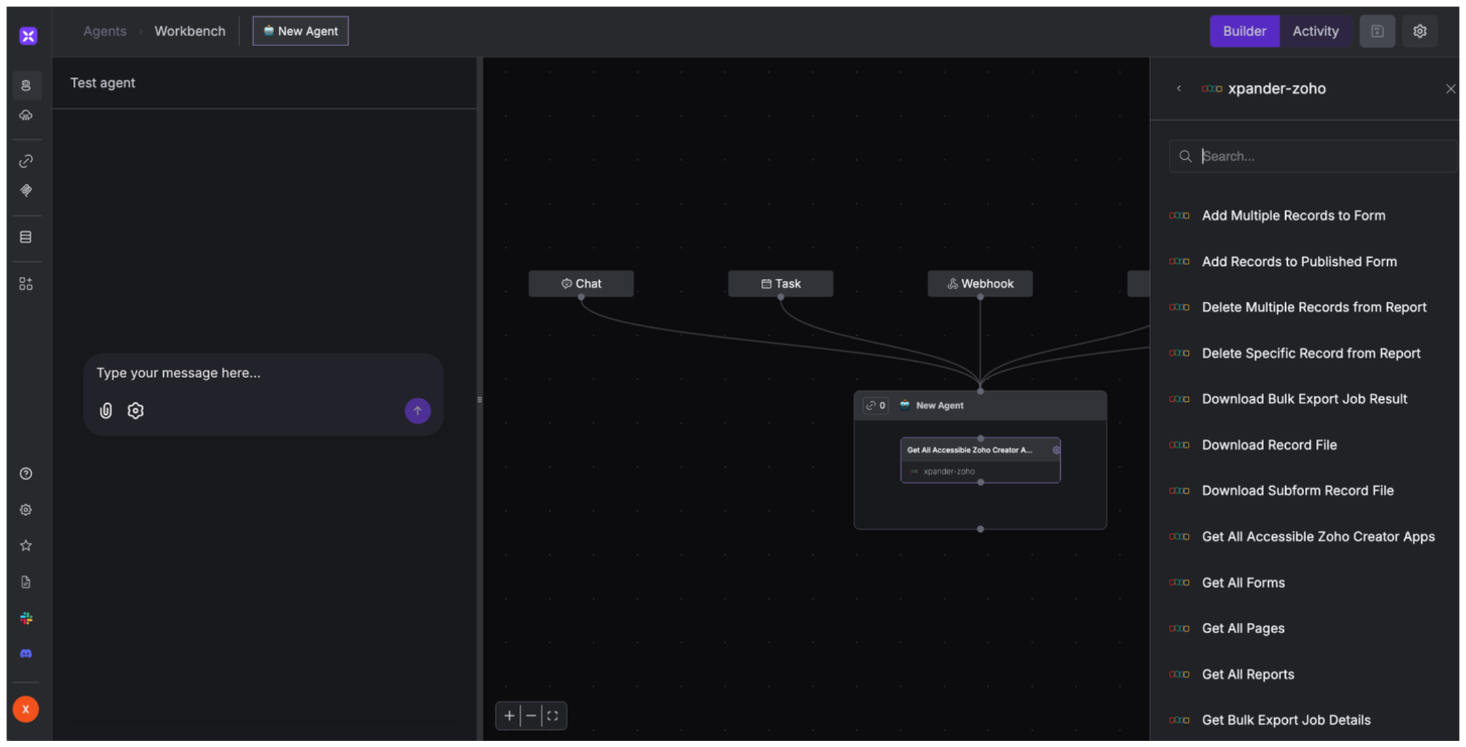Image resolution: width=1466 pixels, height=747 pixels.
Task: Zoom in on the canvas with plus
Action: click(509, 715)
